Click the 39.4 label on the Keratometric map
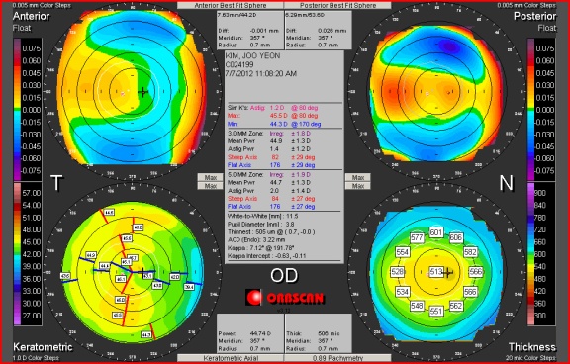 click(189, 287)
